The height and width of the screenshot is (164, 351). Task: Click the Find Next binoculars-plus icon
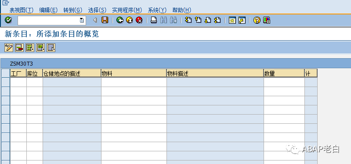[x=174, y=20]
